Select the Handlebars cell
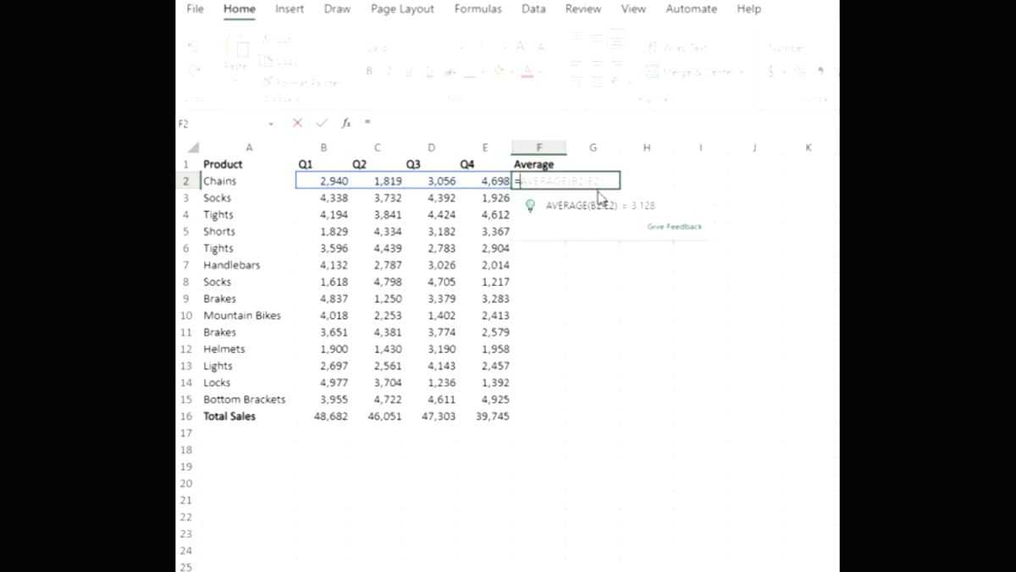The height and width of the screenshot is (572, 1016). click(248, 265)
